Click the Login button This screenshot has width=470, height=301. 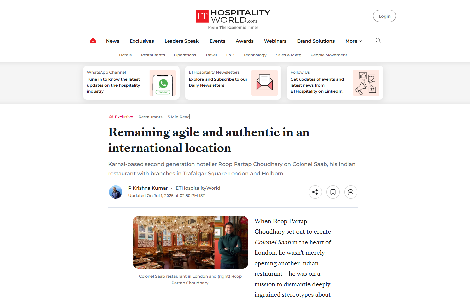[x=385, y=16]
